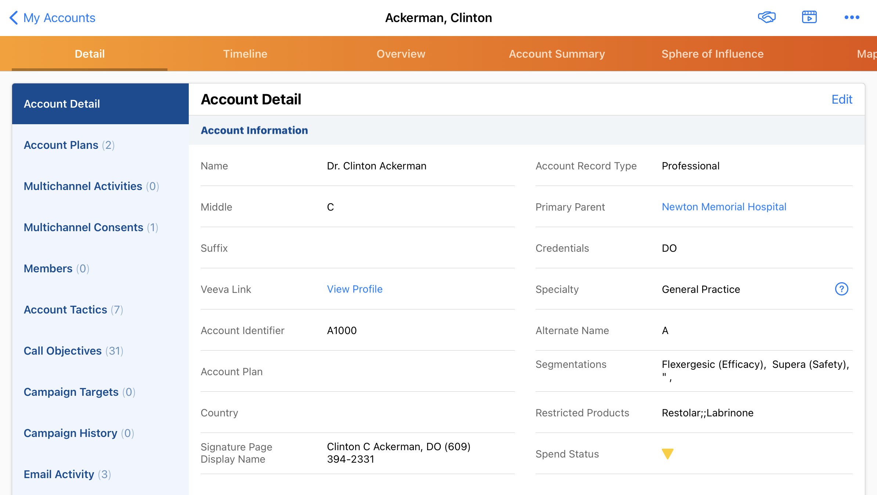877x495 pixels.
Task: Go to Sphere of Influence tab
Action: [712, 54]
